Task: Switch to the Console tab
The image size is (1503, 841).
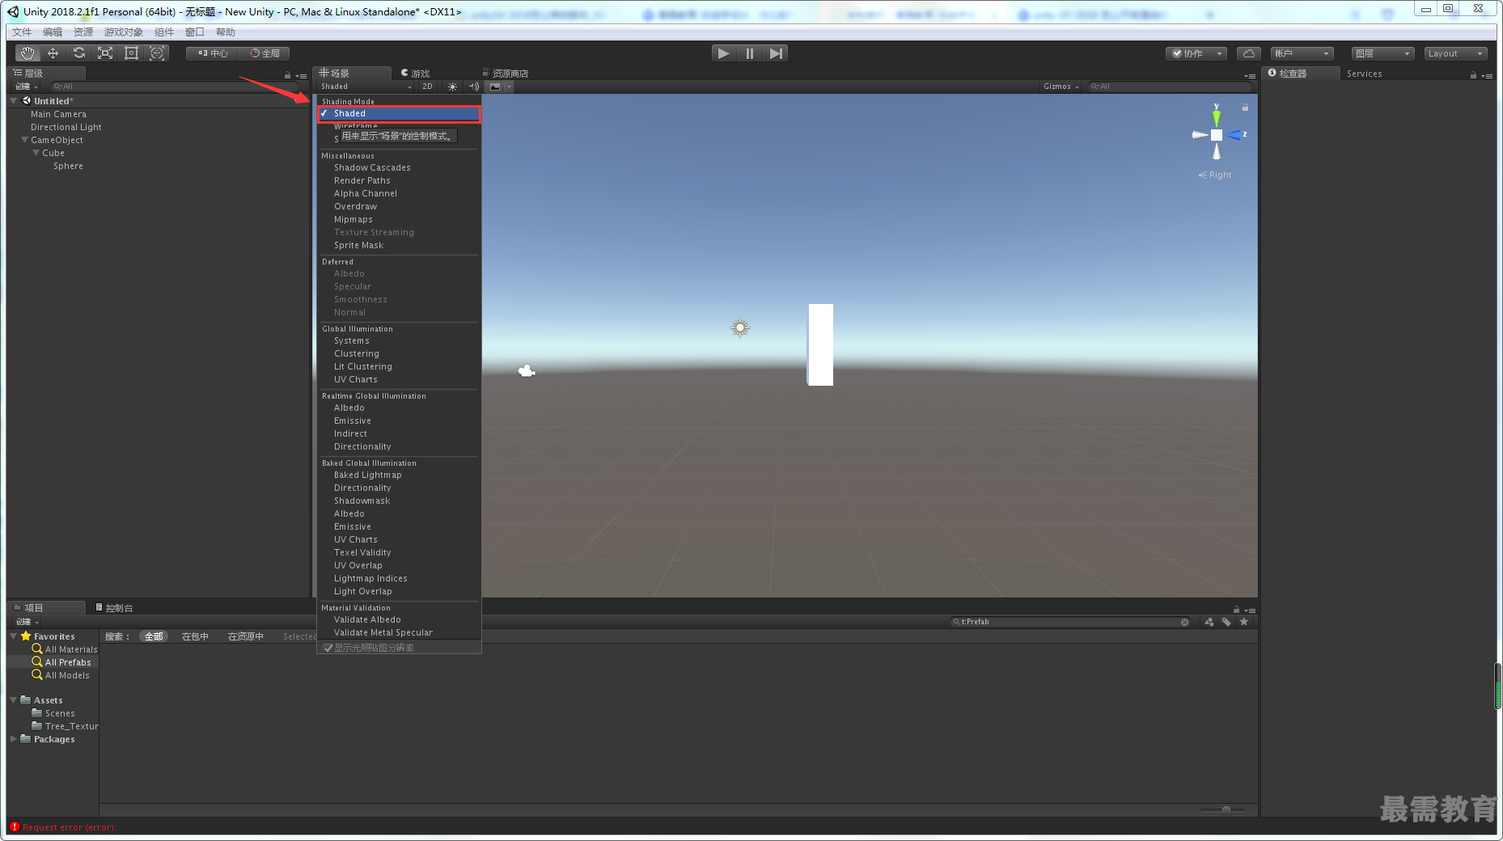Action: click(115, 608)
